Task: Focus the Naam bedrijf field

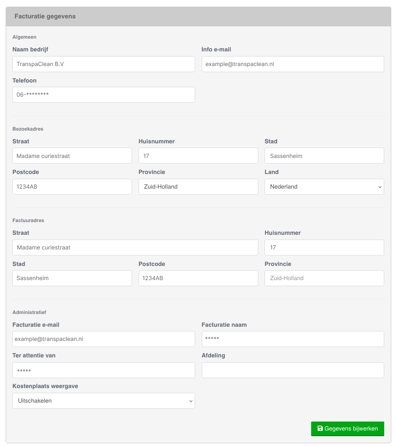Action: 103,64
